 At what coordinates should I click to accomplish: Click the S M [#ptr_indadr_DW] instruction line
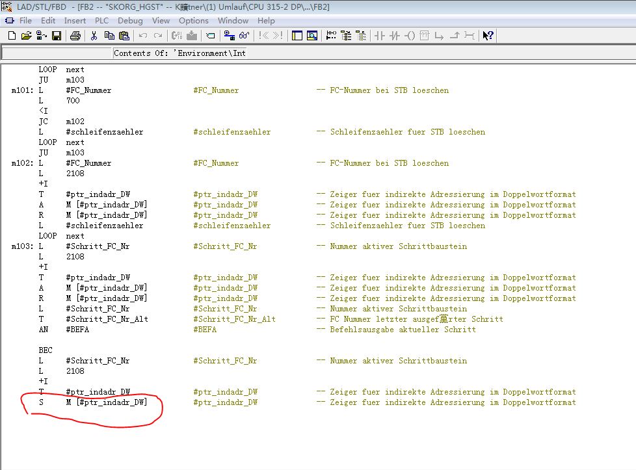point(93,402)
